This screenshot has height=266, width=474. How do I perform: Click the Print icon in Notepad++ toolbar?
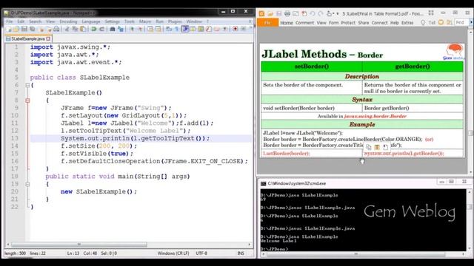tap(56, 29)
